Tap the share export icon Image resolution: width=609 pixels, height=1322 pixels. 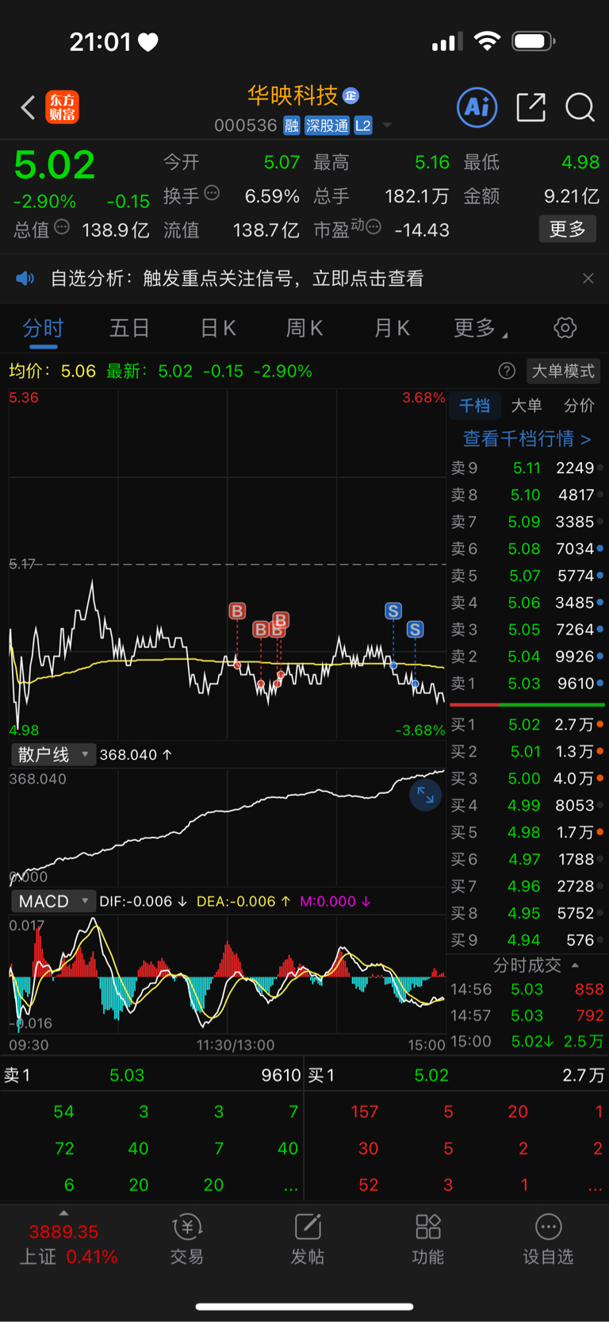coord(530,107)
